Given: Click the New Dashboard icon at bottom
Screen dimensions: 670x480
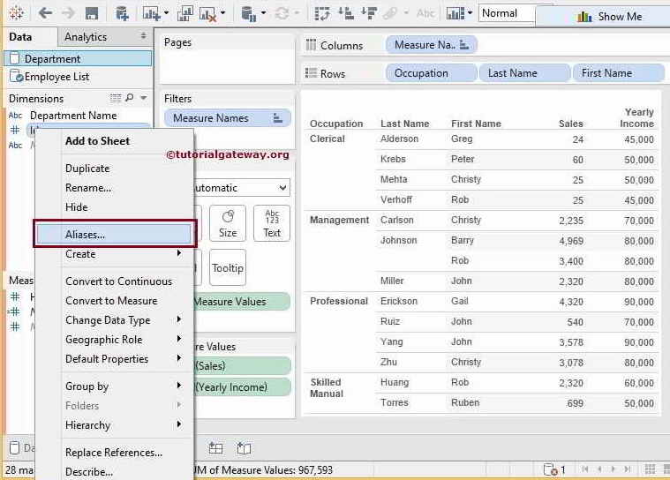Looking at the screenshot, I should click(215, 448).
